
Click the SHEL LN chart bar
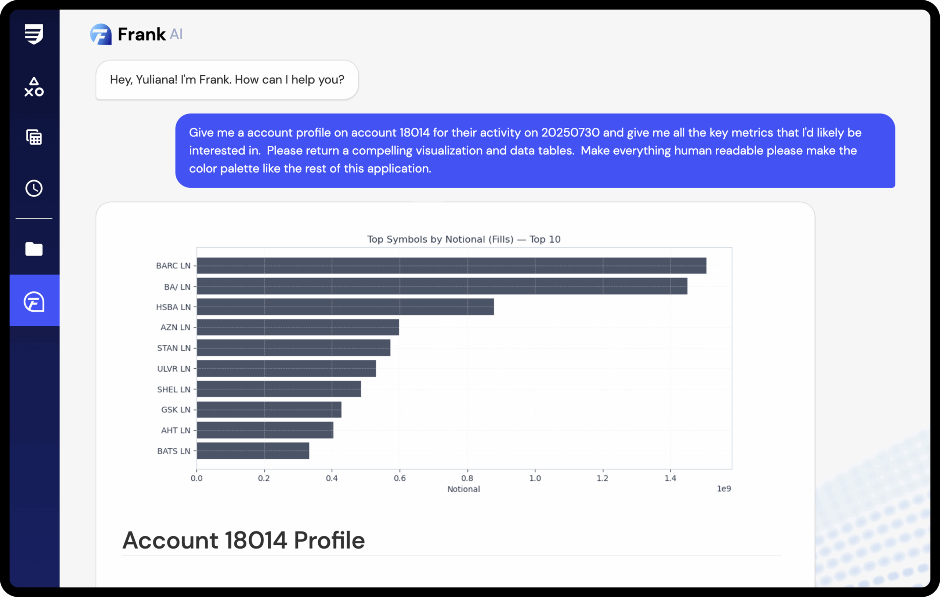[279, 389]
